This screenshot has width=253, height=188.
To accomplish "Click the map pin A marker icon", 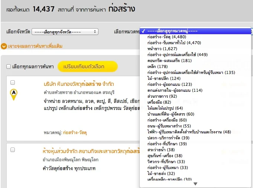I will (14, 95).
